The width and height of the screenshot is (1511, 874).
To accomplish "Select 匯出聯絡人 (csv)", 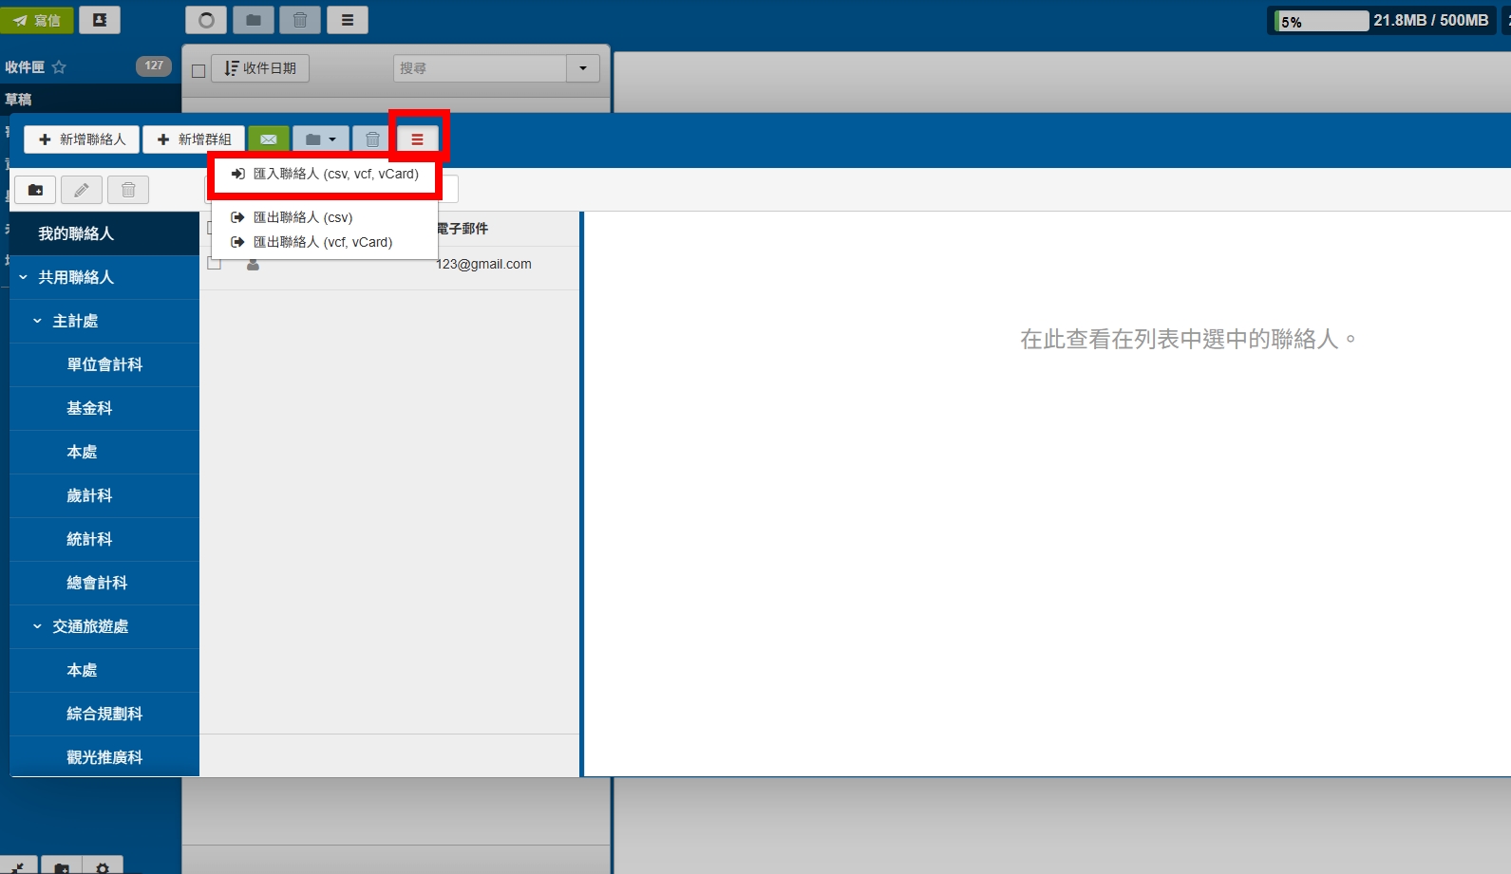I will (x=325, y=217).
